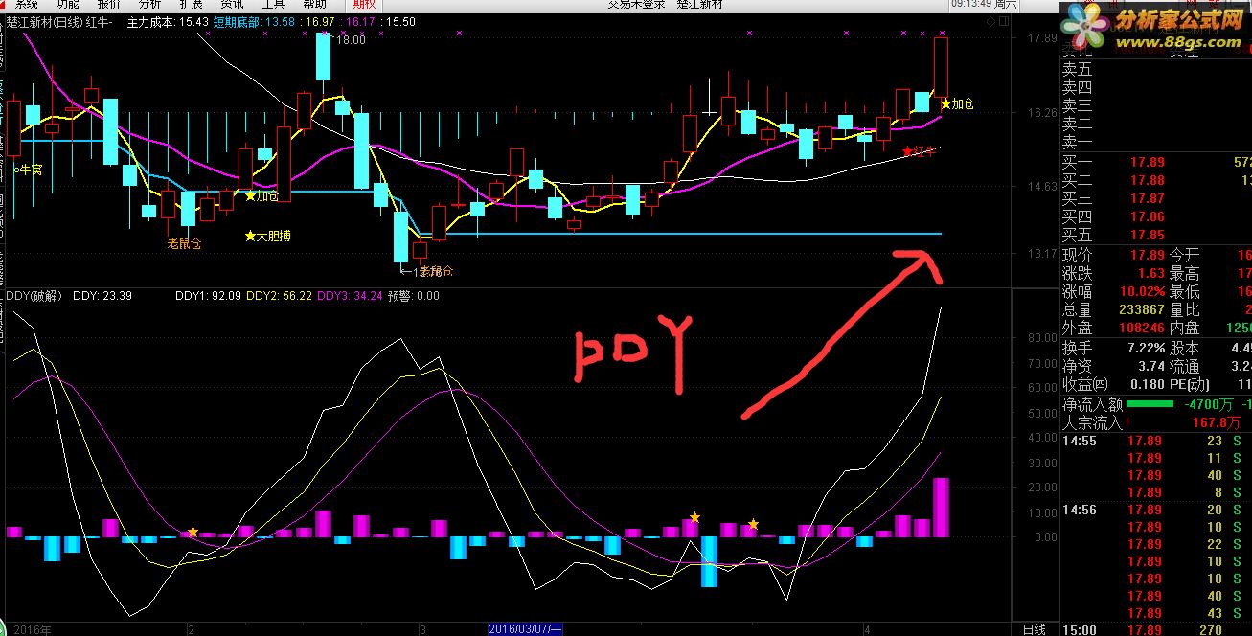The width and height of the screenshot is (1252, 636).
Task: Click the 涨跌 1.63 value
Action: pos(1151,273)
